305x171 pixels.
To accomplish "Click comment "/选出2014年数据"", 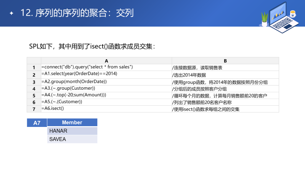I will 225,75.
